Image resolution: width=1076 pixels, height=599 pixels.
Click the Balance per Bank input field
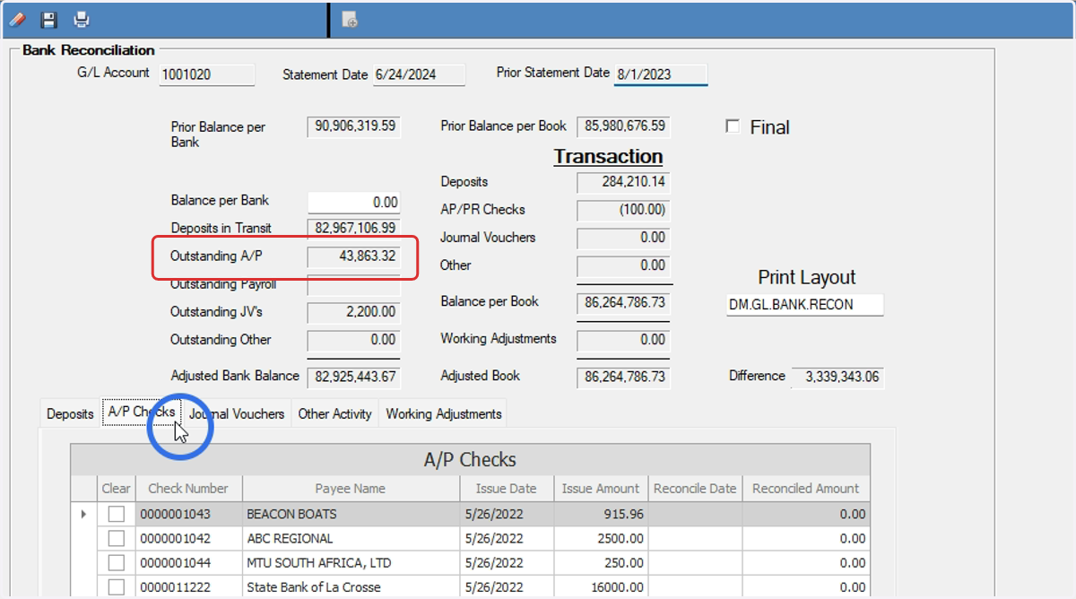pyautogui.click(x=353, y=203)
